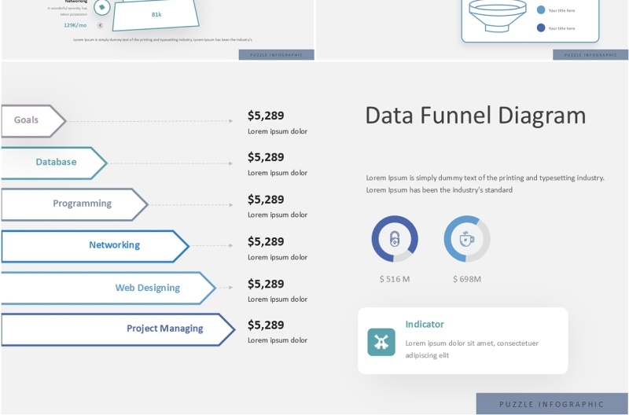Click the teal tag icon in top-left slide
The height and width of the screenshot is (415, 629).
(x=101, y=7)
